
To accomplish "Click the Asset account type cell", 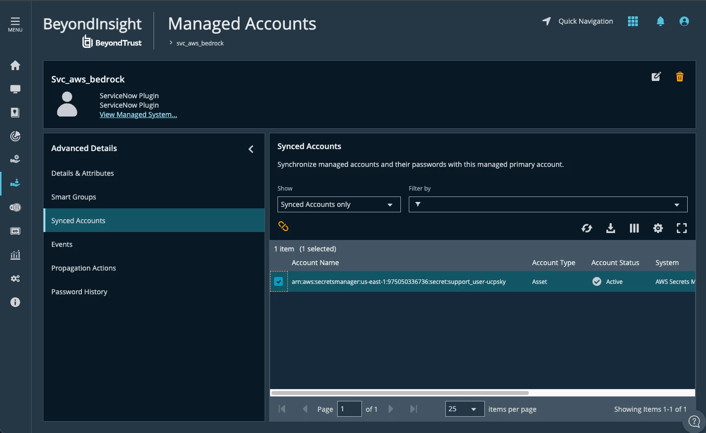I will point(540,281).
